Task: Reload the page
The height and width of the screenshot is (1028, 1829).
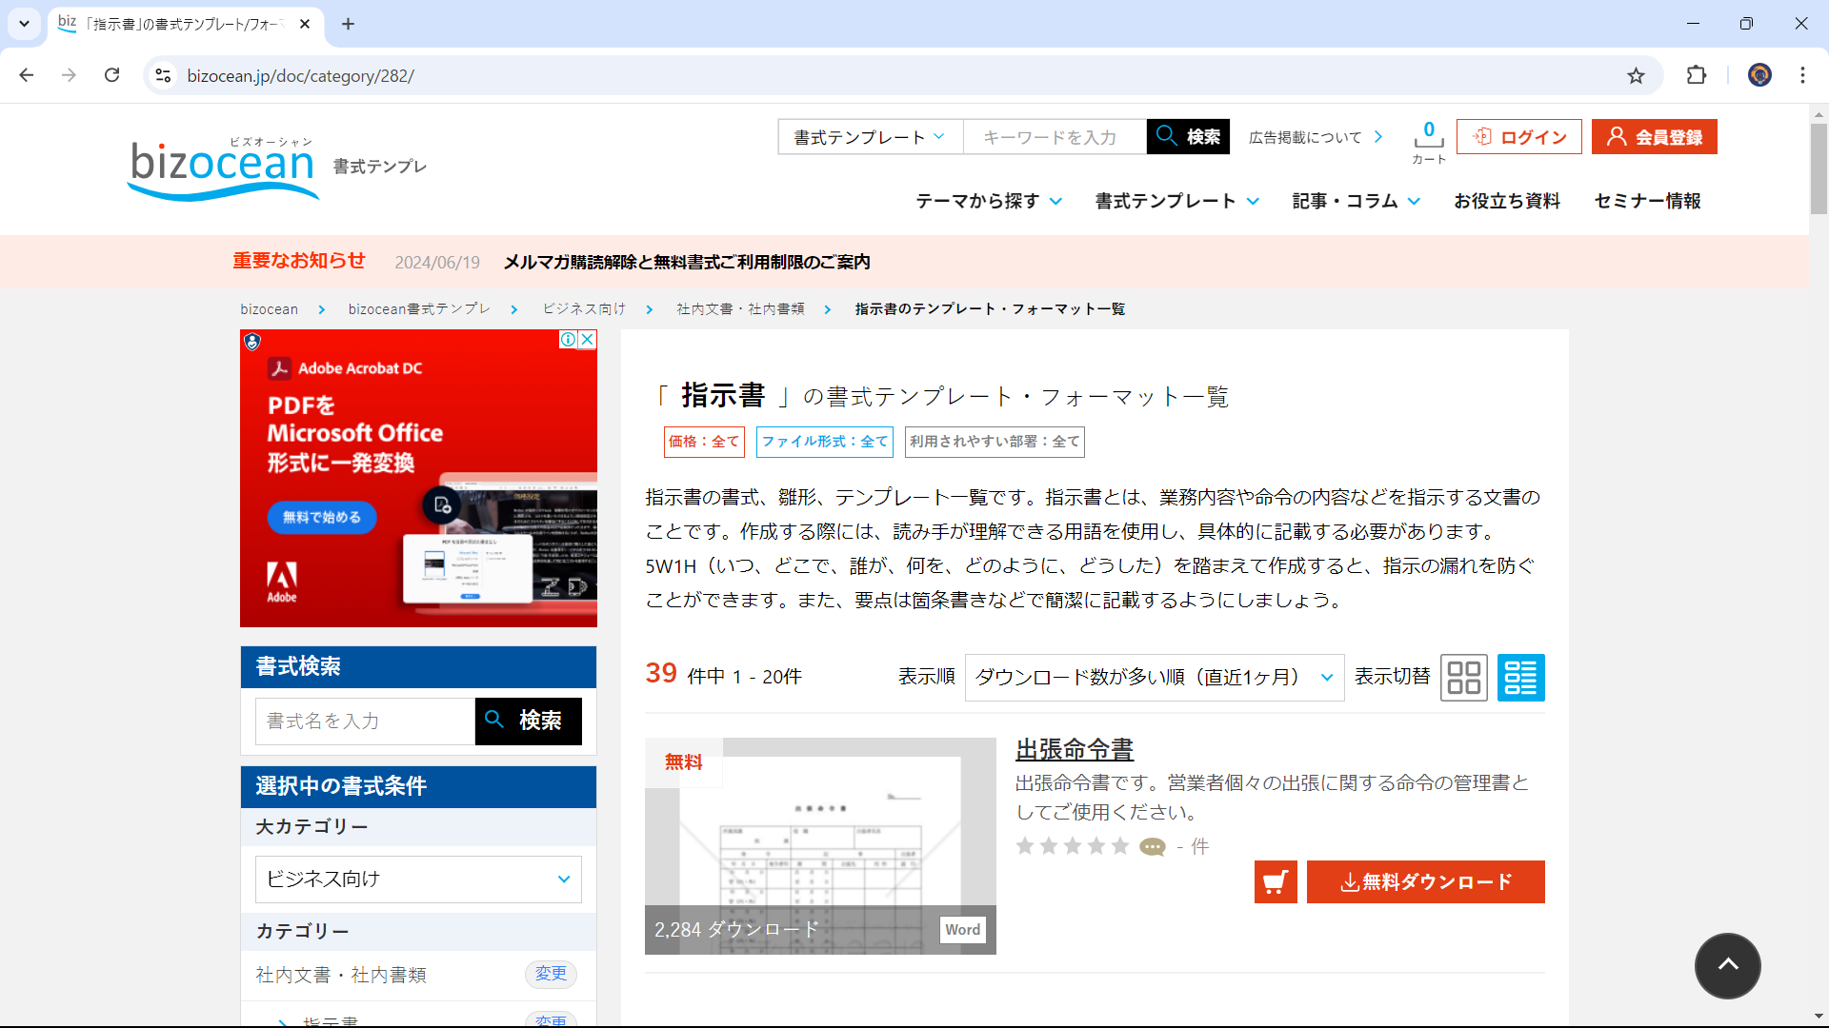Action: click(112, 76)
